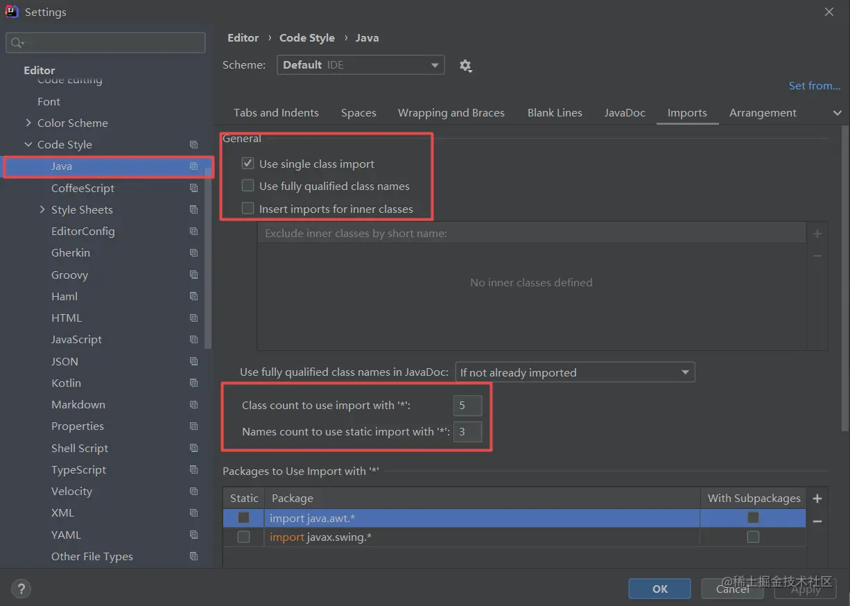
Task: Select Kotlin under Code Style
Action: [66, 383]
